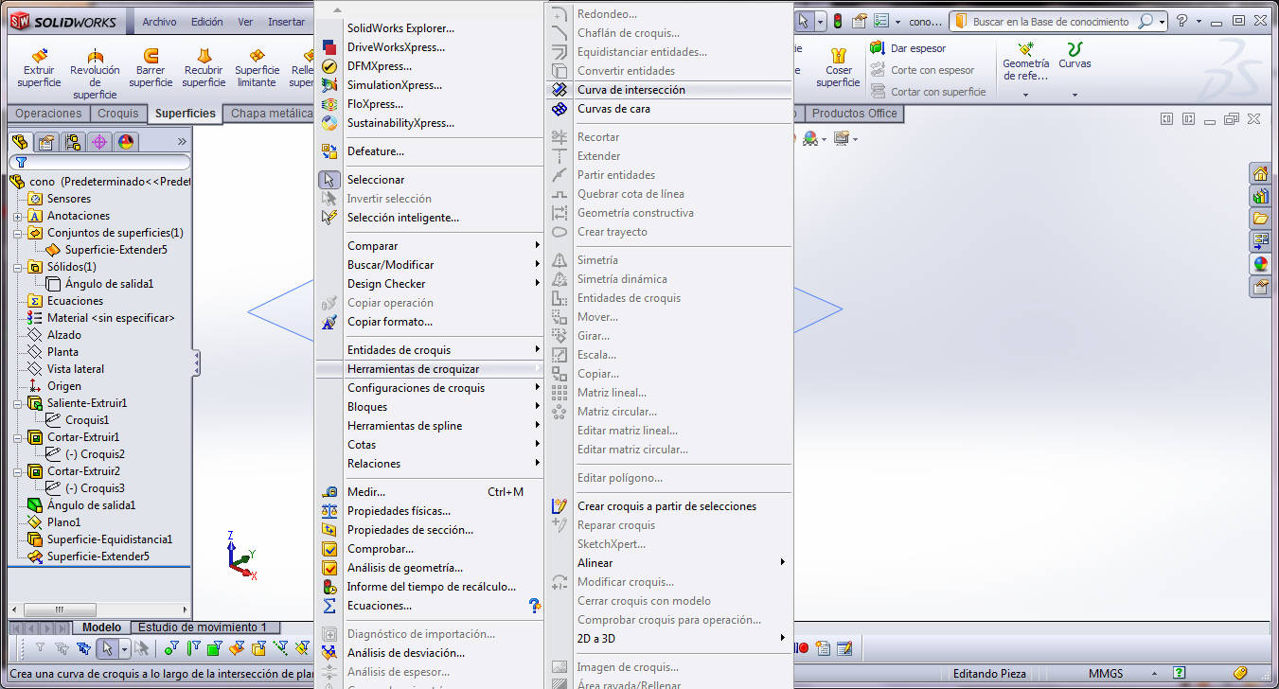Choose the Medir... menu entry
Viewport: 1279px width, 689px height.
430,492
